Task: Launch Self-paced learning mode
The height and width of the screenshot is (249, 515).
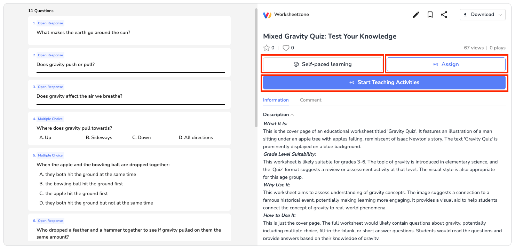Action: 323,64
